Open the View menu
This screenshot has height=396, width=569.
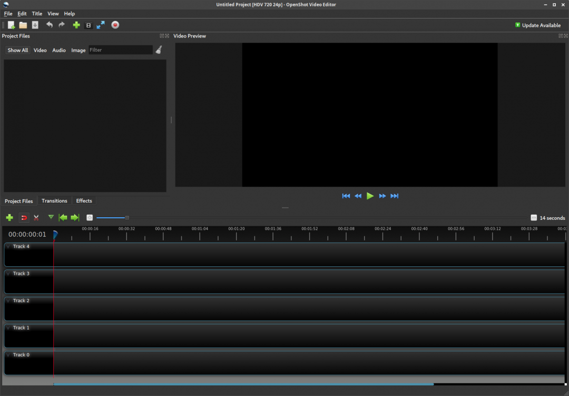(x=53, y=13)
